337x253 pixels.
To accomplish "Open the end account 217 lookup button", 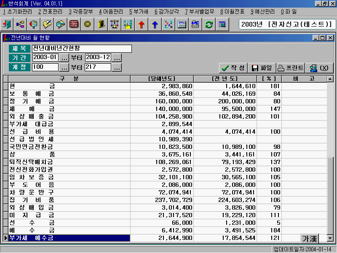I will tap(117, 67).
